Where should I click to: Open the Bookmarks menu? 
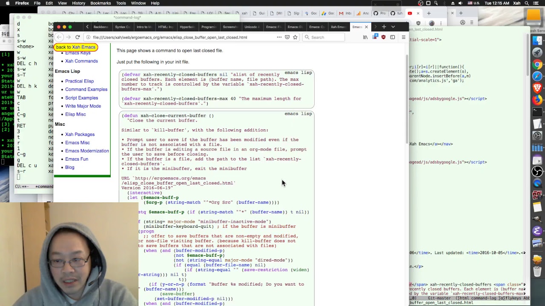[x=100, y=3]
